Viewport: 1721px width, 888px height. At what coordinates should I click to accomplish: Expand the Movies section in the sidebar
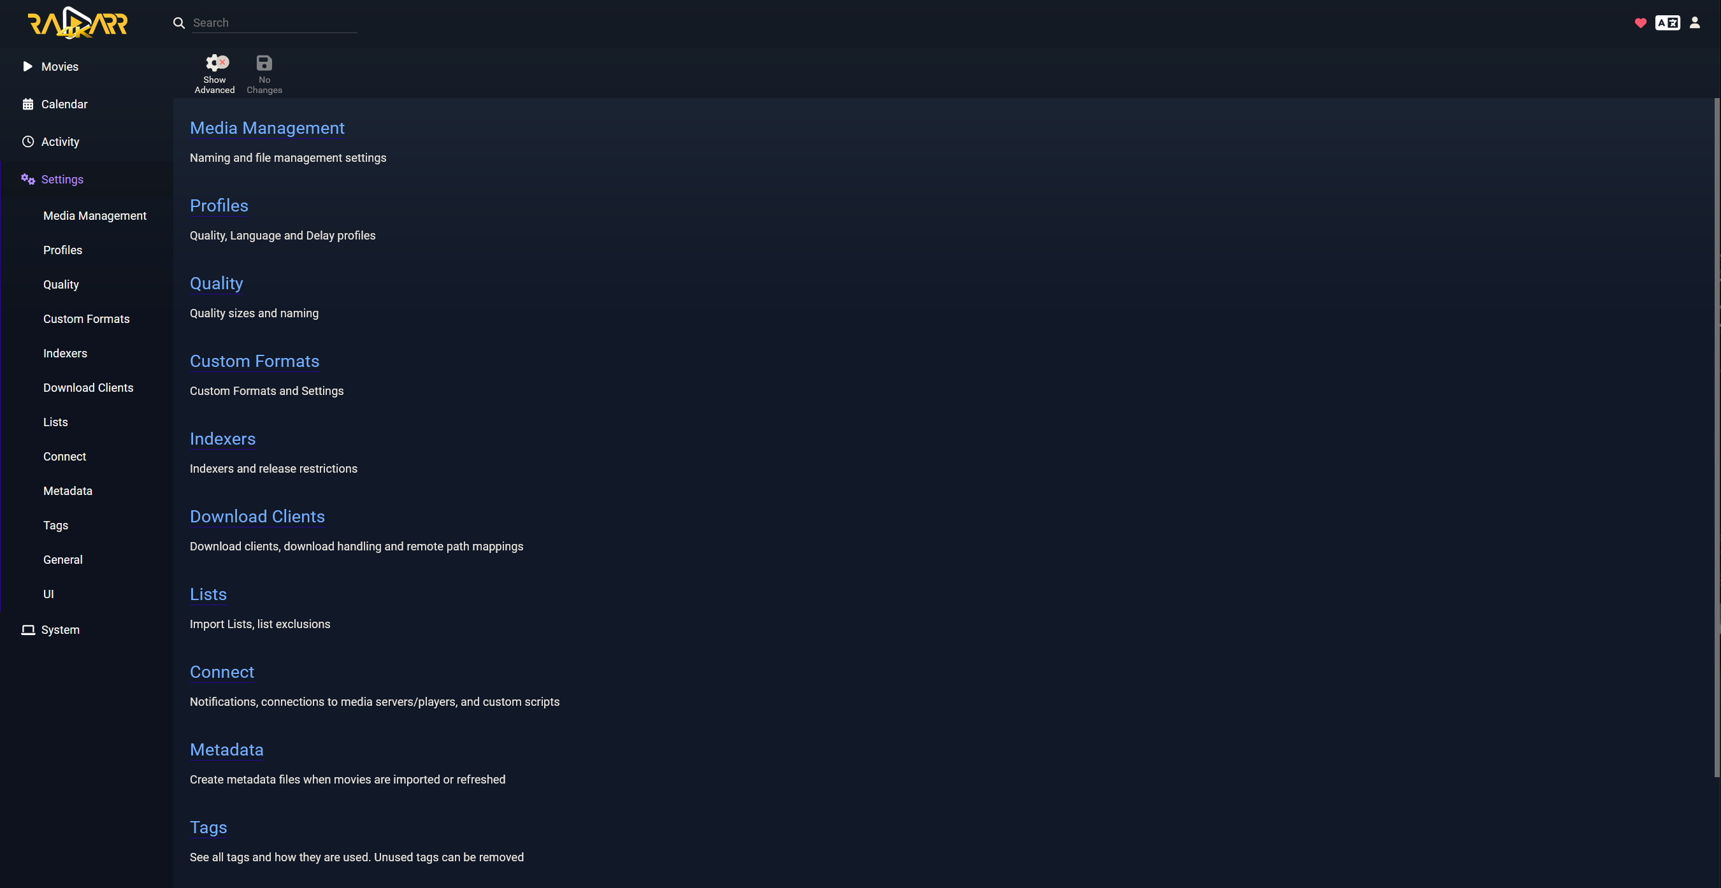tap(59, 66)
